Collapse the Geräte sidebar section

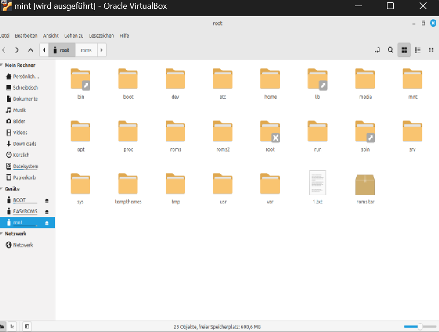pyautogui.click(x=2, y=189)
